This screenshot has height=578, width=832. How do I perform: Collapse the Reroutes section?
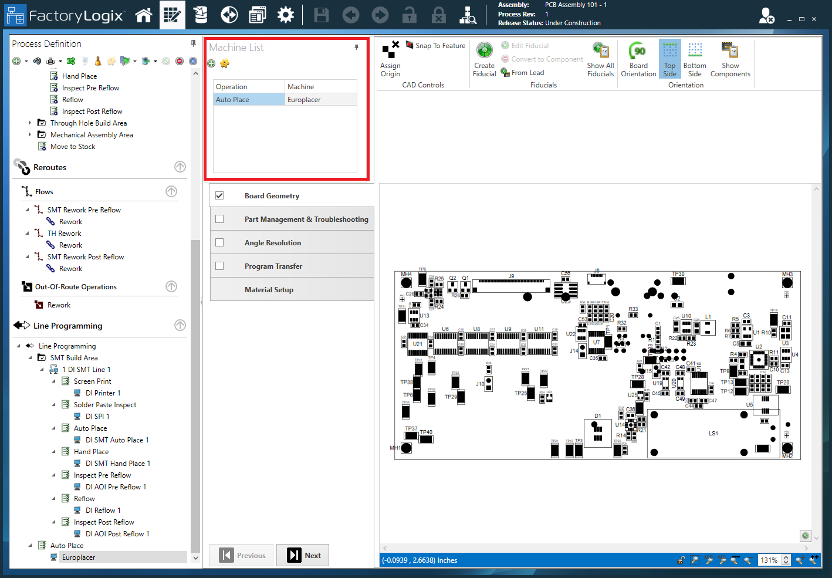(180, 167)
